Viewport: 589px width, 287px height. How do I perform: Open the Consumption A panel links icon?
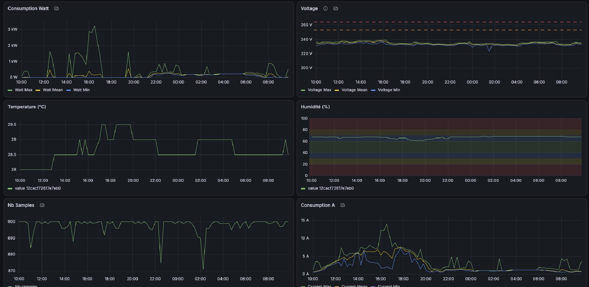(x=343, y=205)
